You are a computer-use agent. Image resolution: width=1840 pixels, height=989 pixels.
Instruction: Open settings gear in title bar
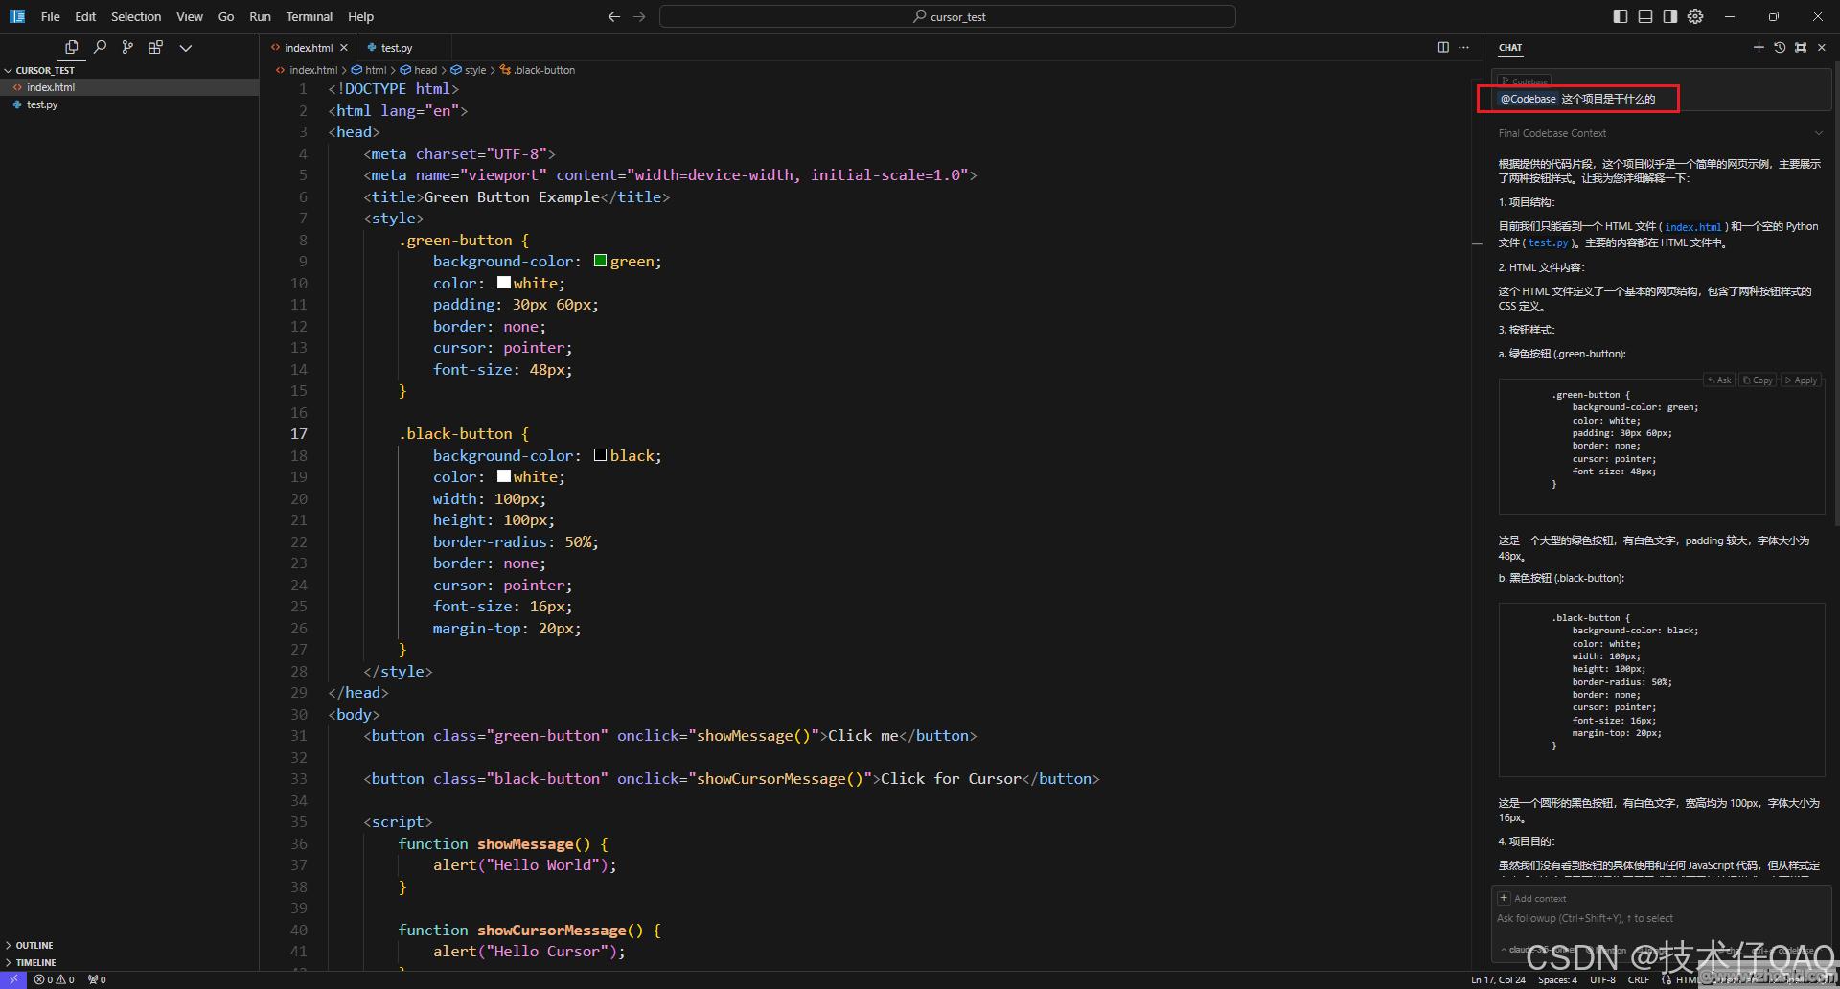[x=1695, y=16]
